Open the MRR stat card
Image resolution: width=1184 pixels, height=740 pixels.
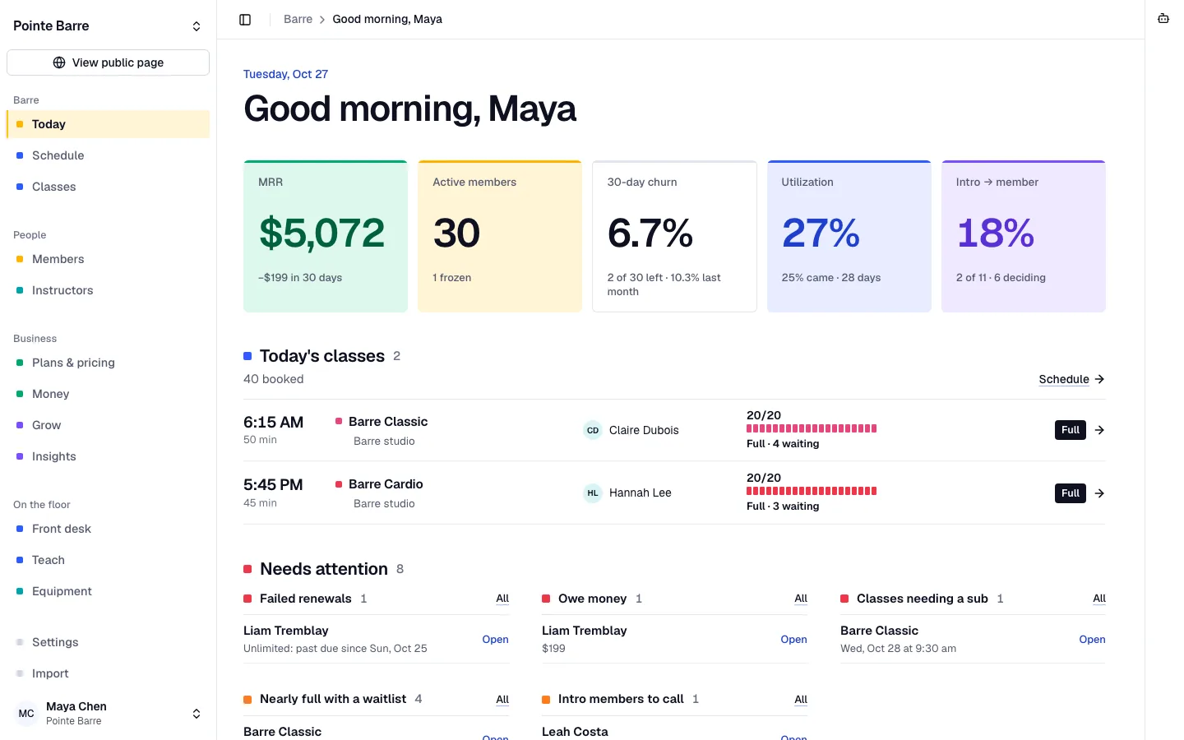point(326,236)
